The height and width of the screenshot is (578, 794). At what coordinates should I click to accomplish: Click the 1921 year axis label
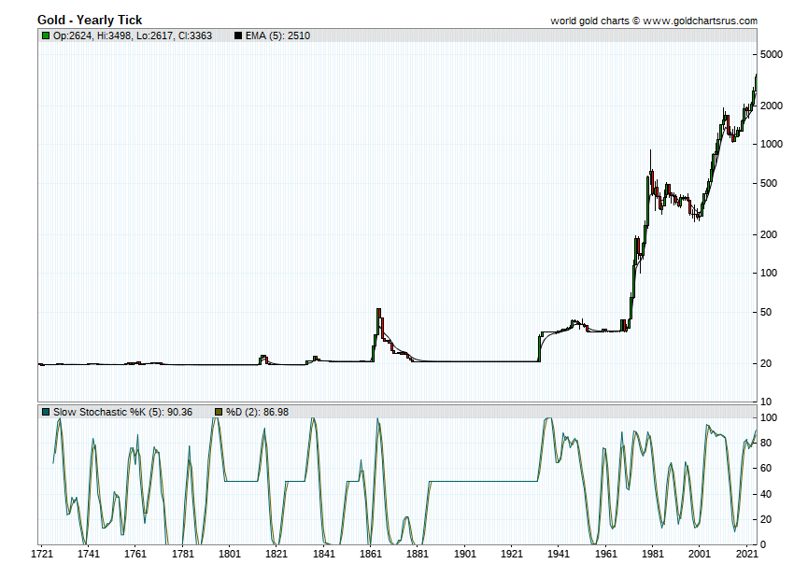[x=512, y=553]
